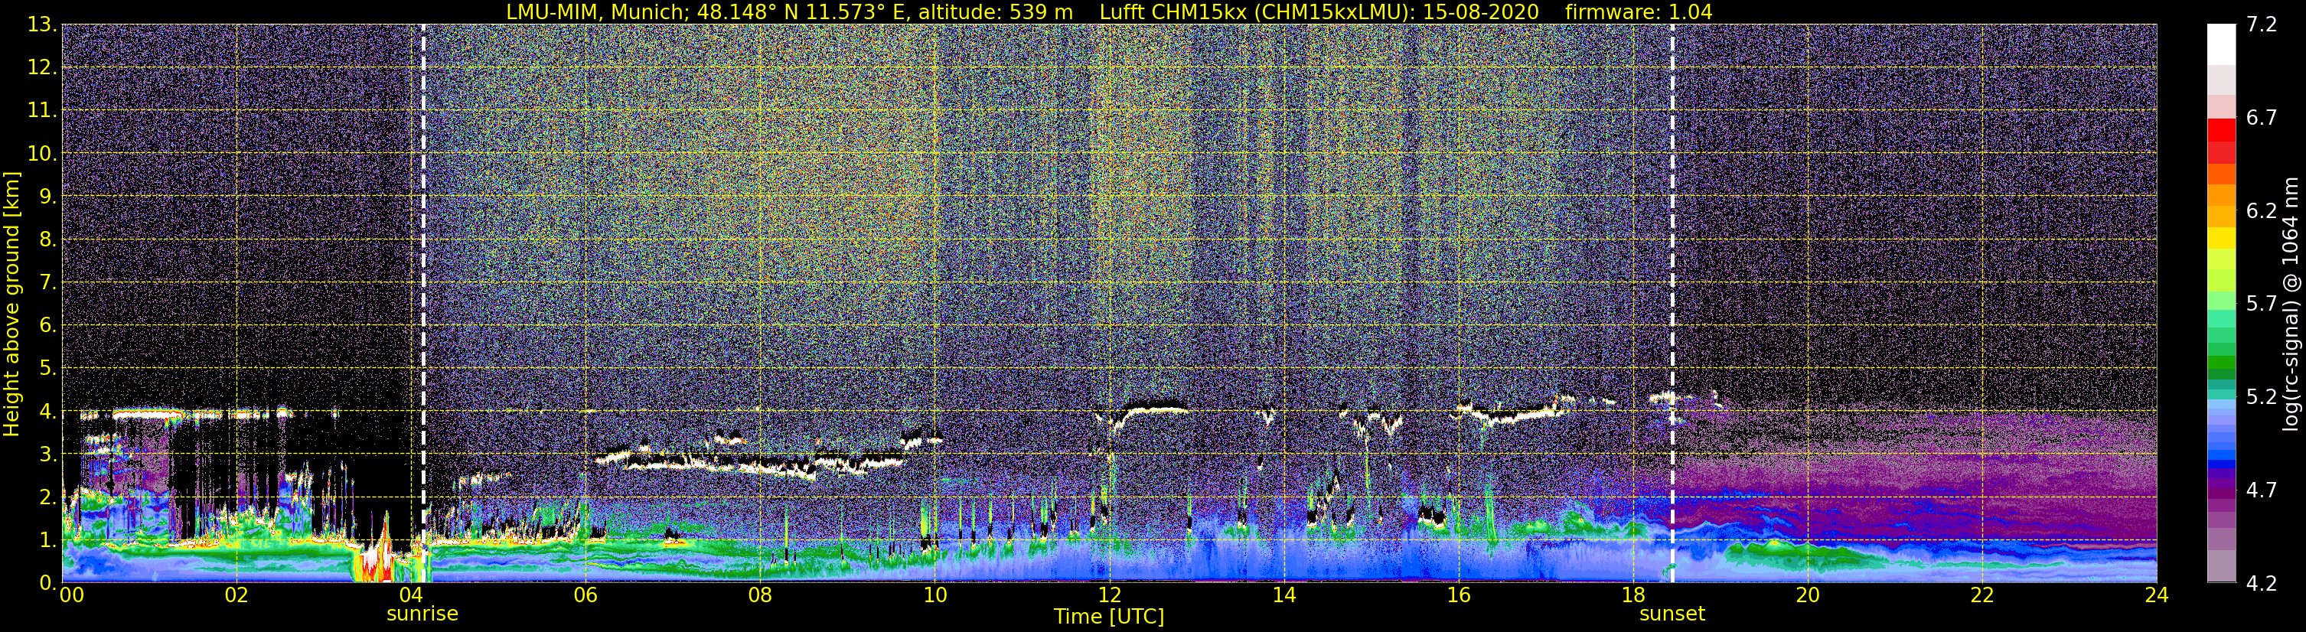Screen dimensions: 2306x632
Task: Click the height tick '6.'
Action: 47,326
